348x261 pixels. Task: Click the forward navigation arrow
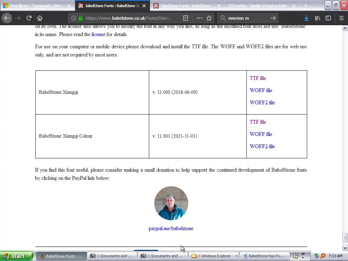point(18,18)
